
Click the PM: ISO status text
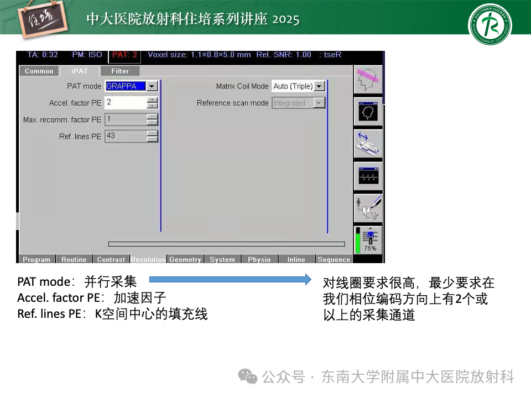[x=87, y=55]
